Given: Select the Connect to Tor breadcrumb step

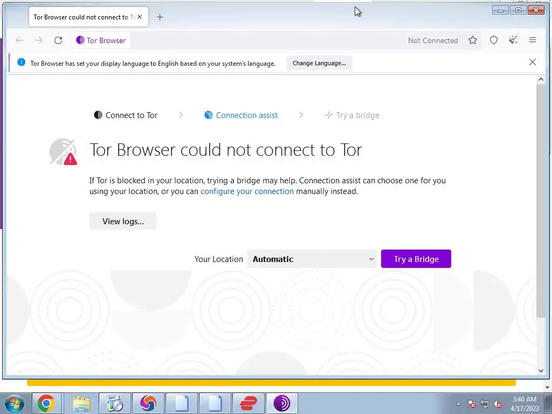Looking at the screenshot, I should [x=126, y=115].
